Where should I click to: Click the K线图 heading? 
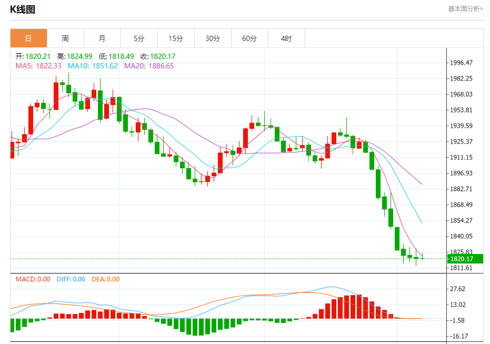tap(23, 9)
